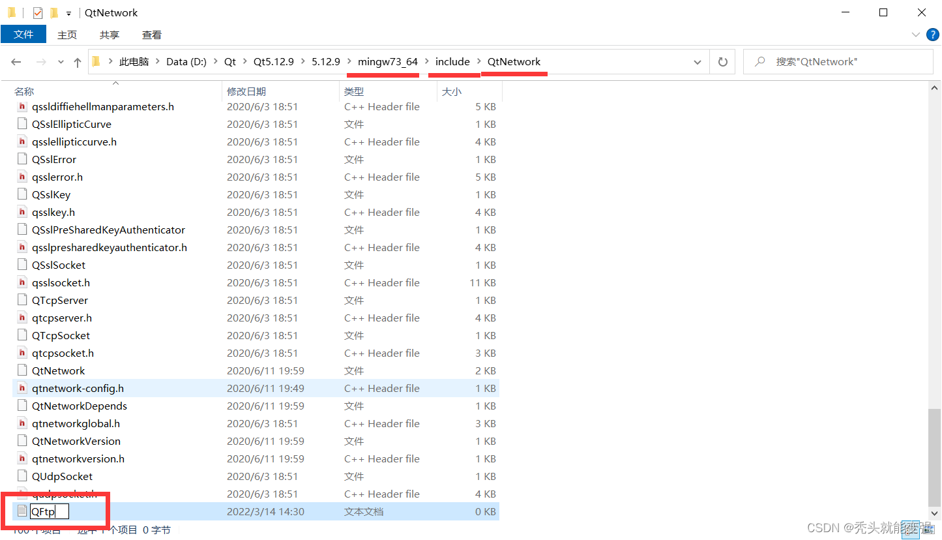Click the Forward navigation arrow
This screenshot has height=540, width=942.
[x=42, y=62]
